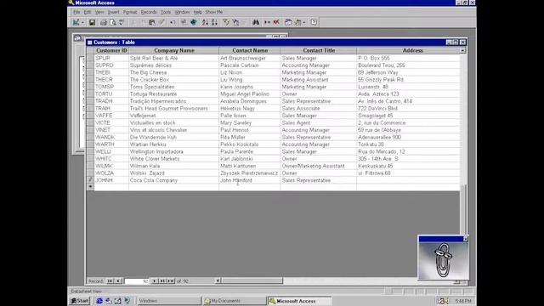Select the Address column header
Viewport: 544px width, 306px height.
408,51
